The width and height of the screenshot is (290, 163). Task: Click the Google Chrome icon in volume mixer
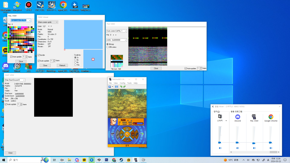click(271, 117)
